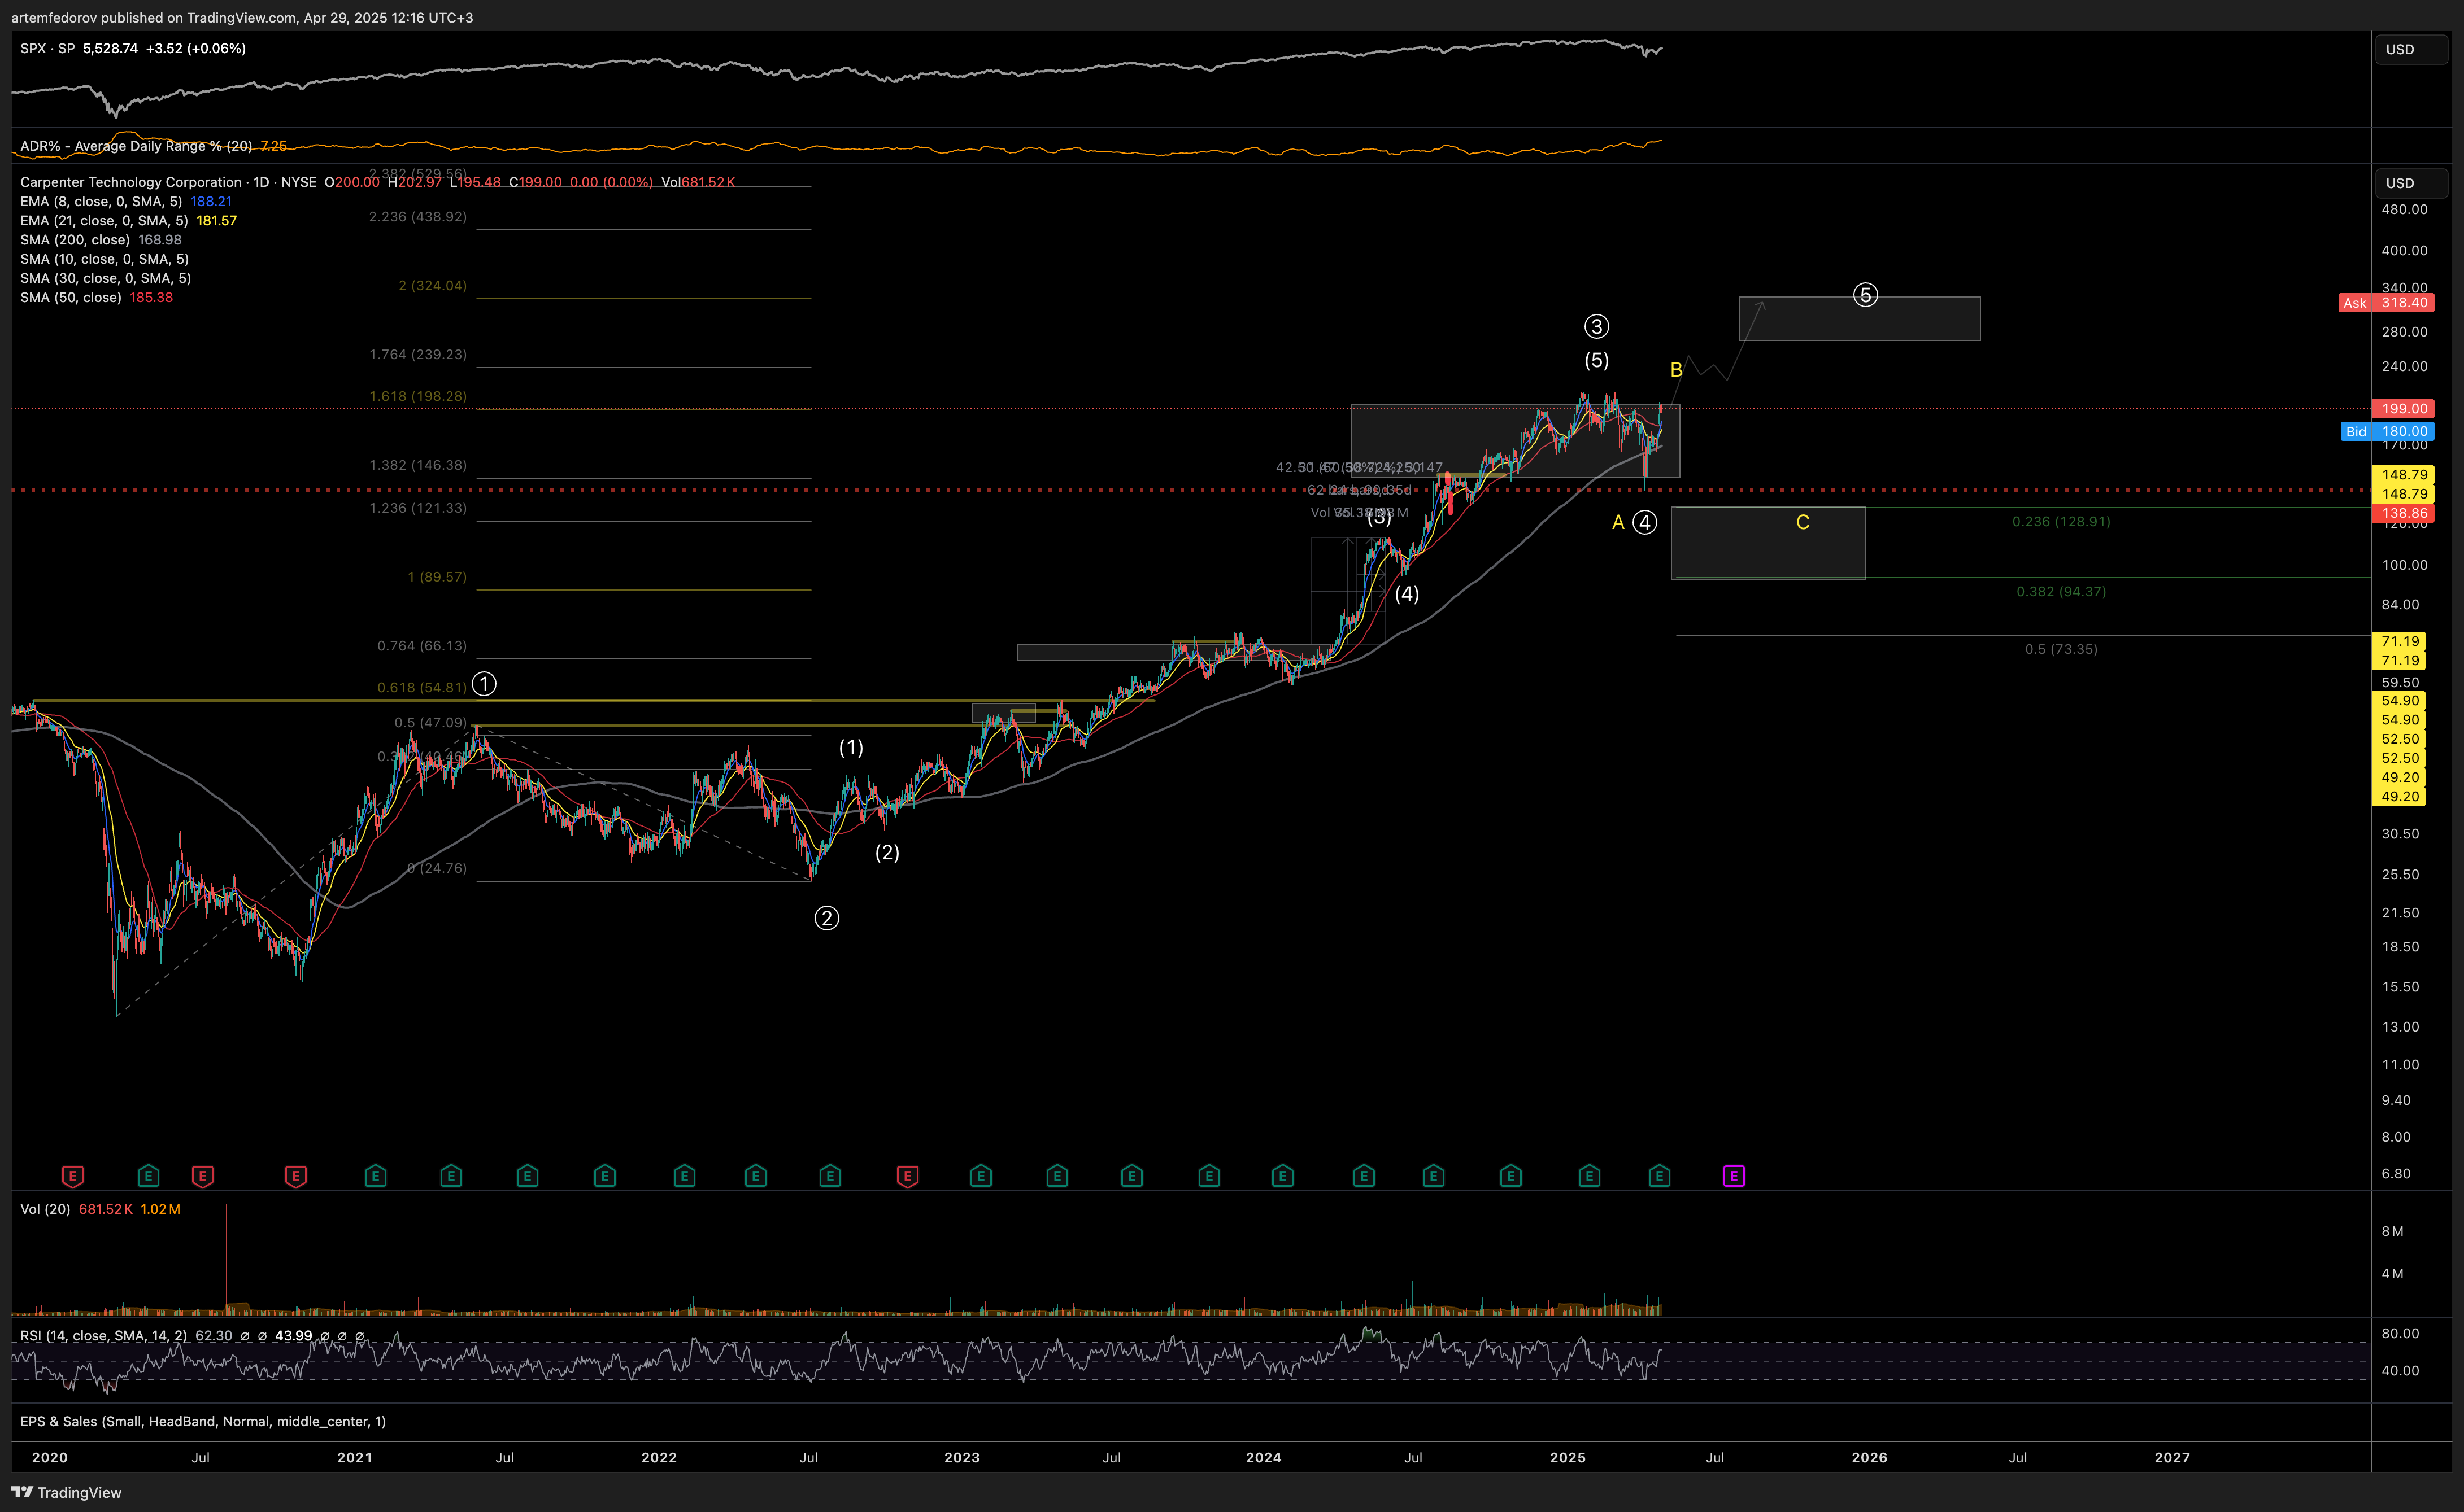Click the 2 (324.04) Fibonacci label
The height and width of the screenshot is (1512, 2464).
(x=432, y=286)
